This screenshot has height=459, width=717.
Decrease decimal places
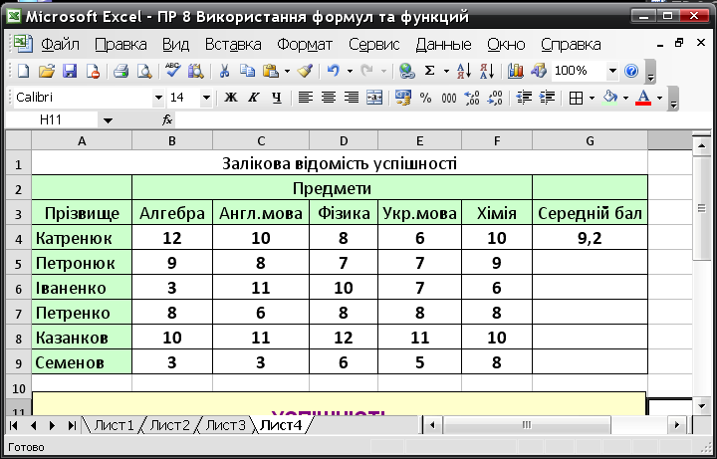coord(495,98)
